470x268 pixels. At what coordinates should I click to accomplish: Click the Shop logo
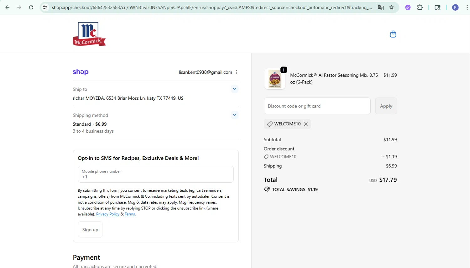click(x=81, y=72)
